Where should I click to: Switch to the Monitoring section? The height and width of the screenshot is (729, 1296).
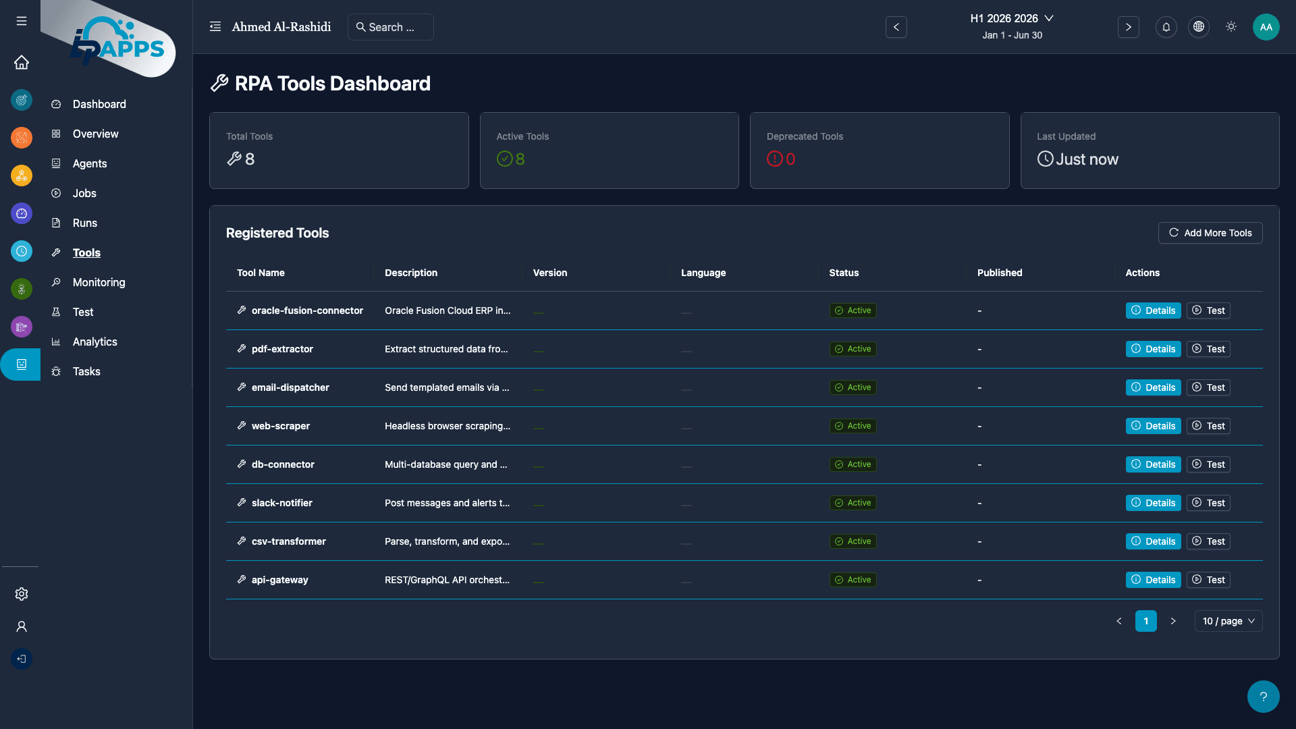click(x=99, y=282)
